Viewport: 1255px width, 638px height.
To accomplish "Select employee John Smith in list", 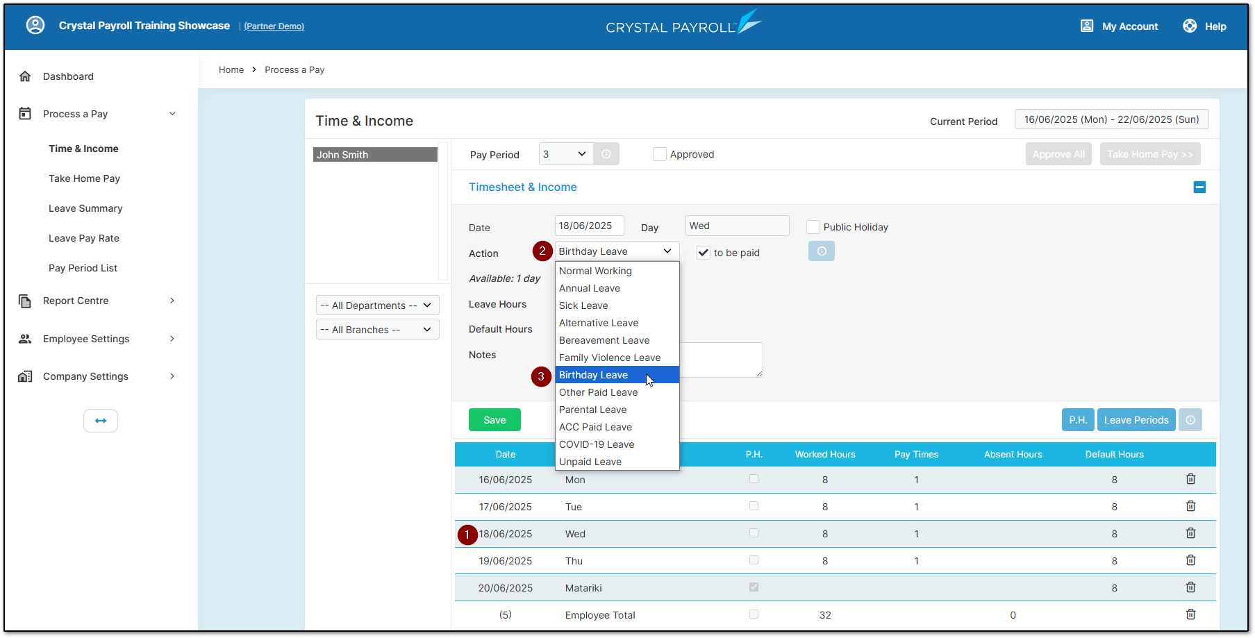I will click(x=375, y=155).
